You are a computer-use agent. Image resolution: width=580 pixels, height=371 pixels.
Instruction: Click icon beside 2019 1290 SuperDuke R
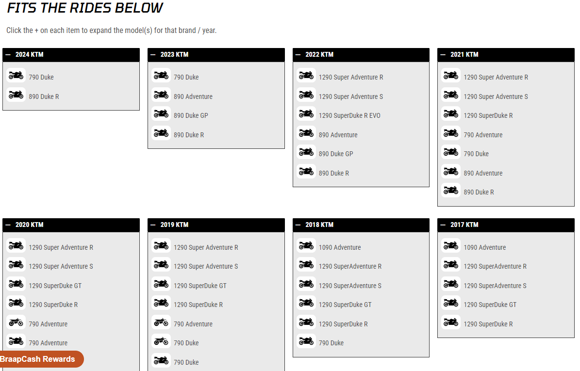(161, 304)
